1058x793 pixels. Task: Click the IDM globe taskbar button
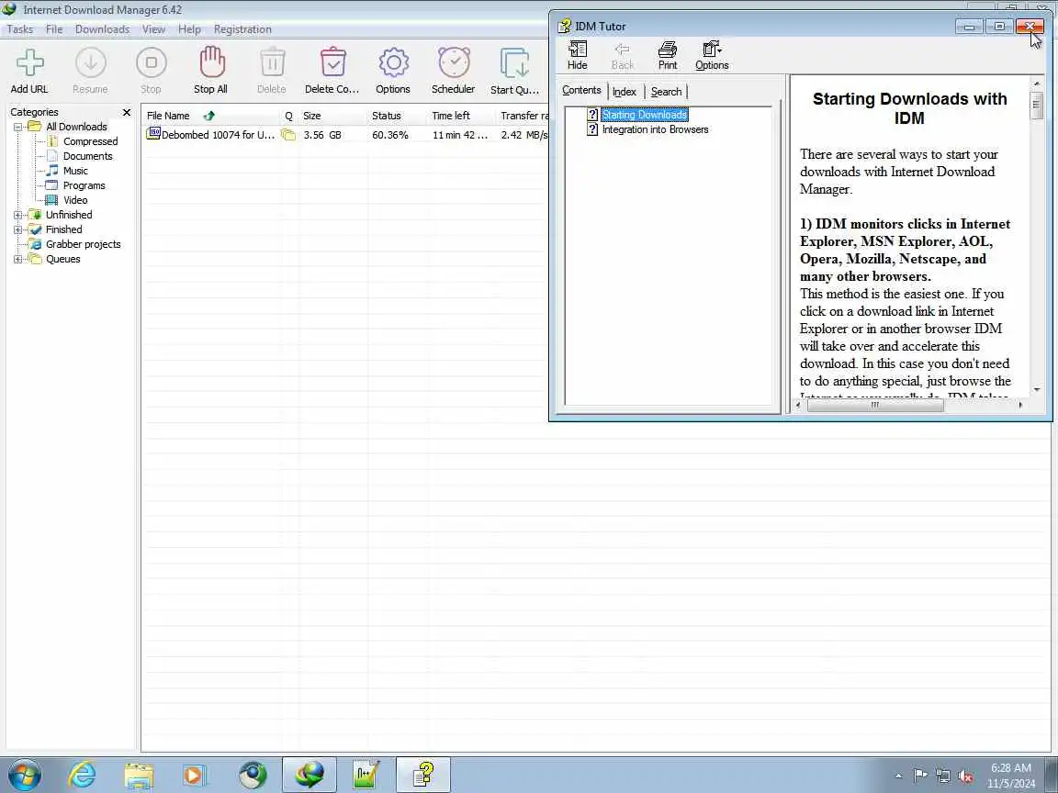click(309, 775)
